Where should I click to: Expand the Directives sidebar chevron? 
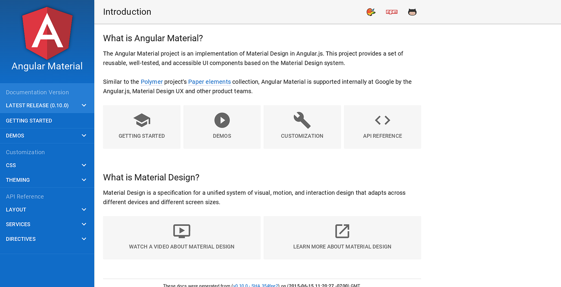pos(84,239)
